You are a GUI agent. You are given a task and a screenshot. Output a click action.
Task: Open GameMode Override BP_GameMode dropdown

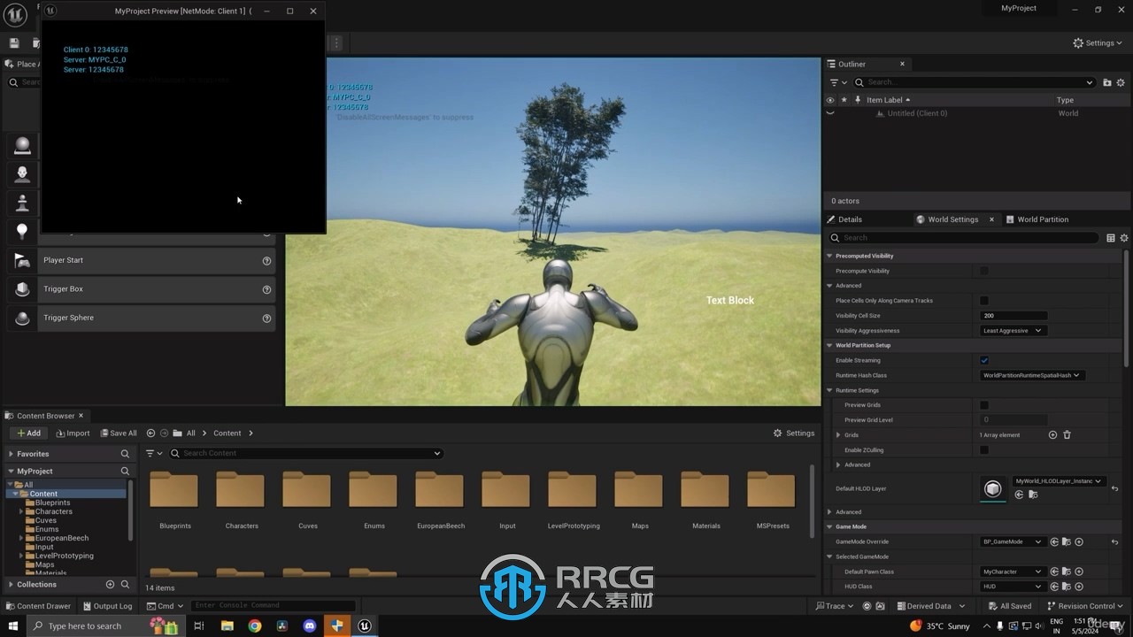[1014, 541]
